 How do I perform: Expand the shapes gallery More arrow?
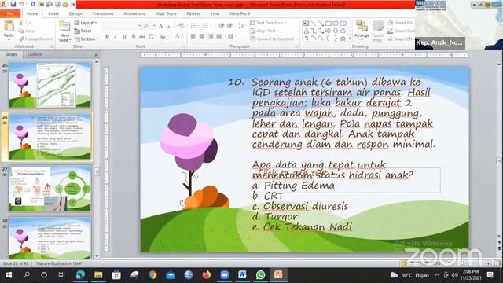coord(350,39)
